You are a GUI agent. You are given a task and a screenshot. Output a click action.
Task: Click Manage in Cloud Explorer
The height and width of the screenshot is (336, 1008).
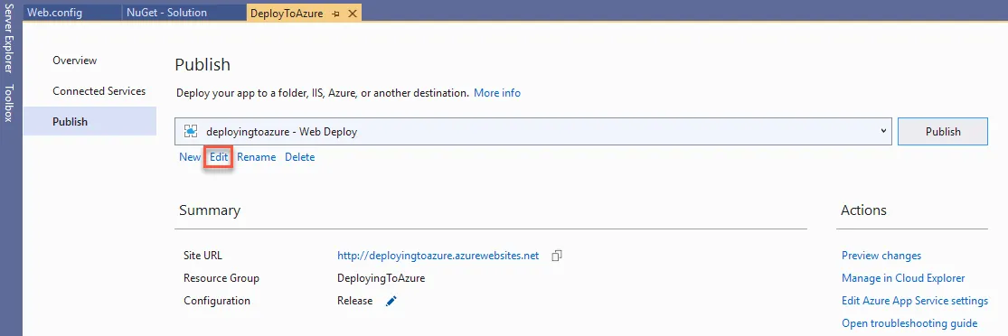pos(903,278)
